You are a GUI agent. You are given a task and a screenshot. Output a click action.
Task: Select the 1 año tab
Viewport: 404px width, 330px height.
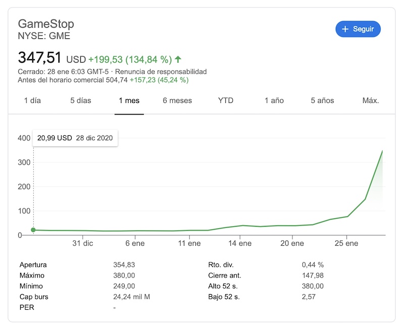[274, 100]
